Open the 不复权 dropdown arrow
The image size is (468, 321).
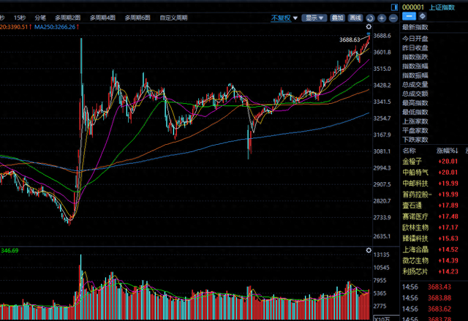295,18
